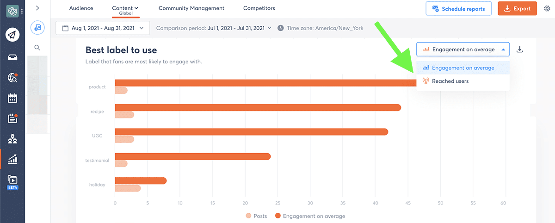Collapse the Engagement on average metric dropdown
This screenshot has height=223, width=555.
(462, 50)
